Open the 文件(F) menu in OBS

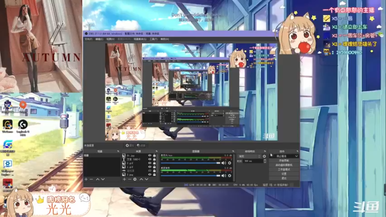pyautogui.click(x=88, y=39)
